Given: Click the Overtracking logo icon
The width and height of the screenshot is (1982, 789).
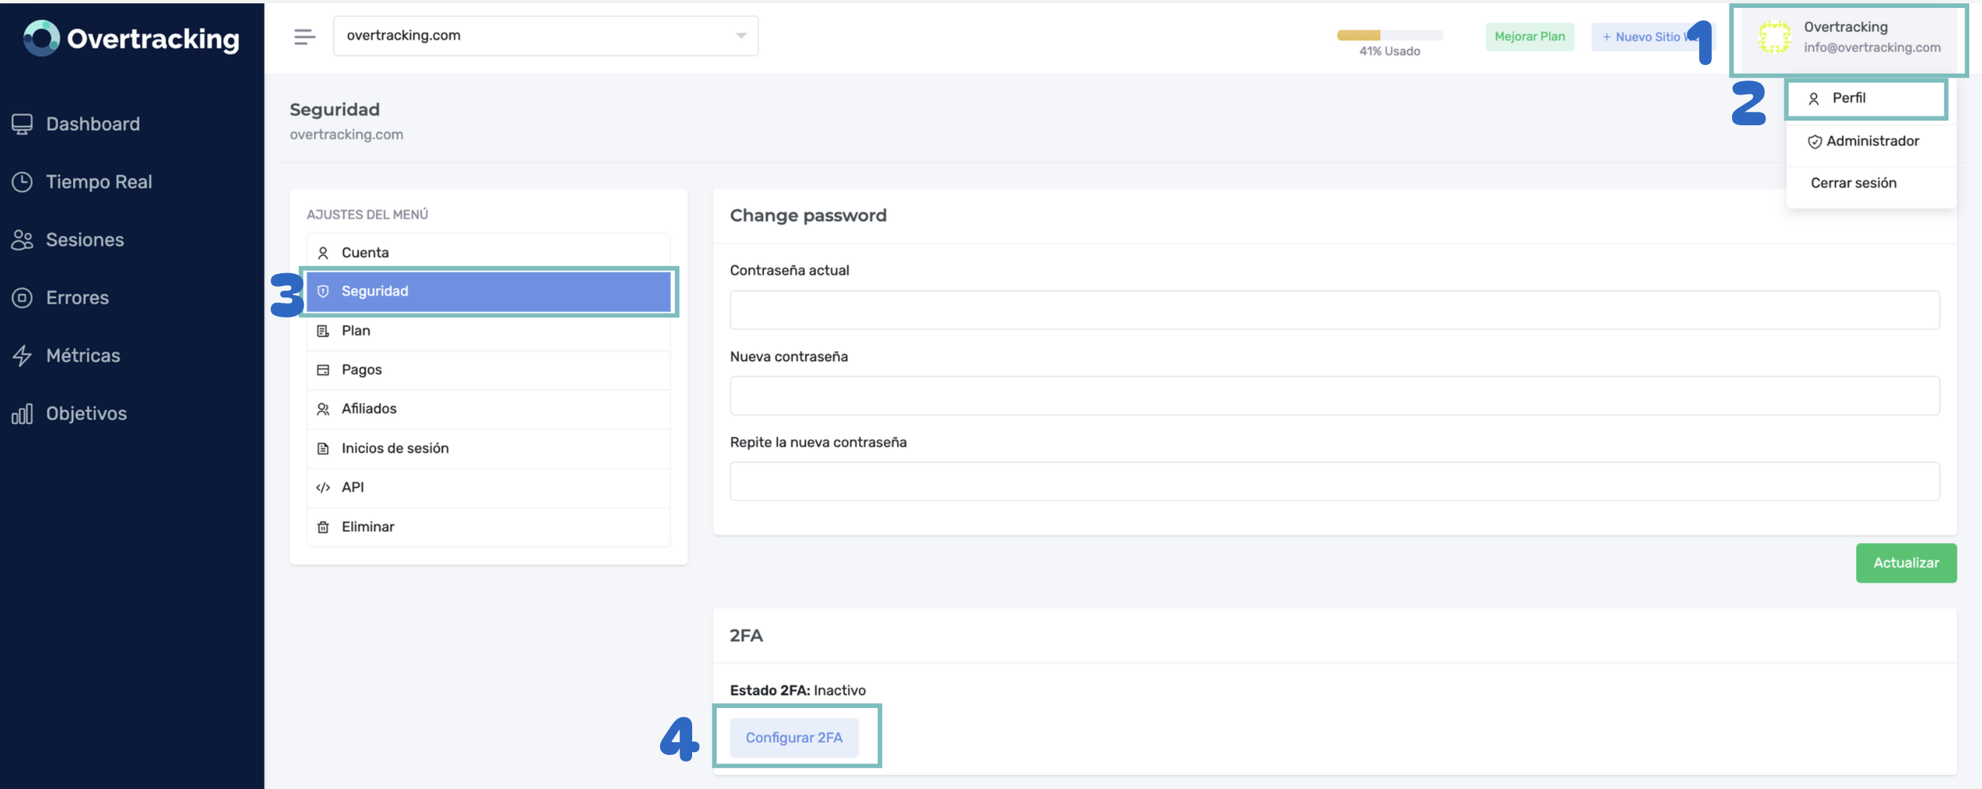Looking at the screenshot, I should coord(42,38).
